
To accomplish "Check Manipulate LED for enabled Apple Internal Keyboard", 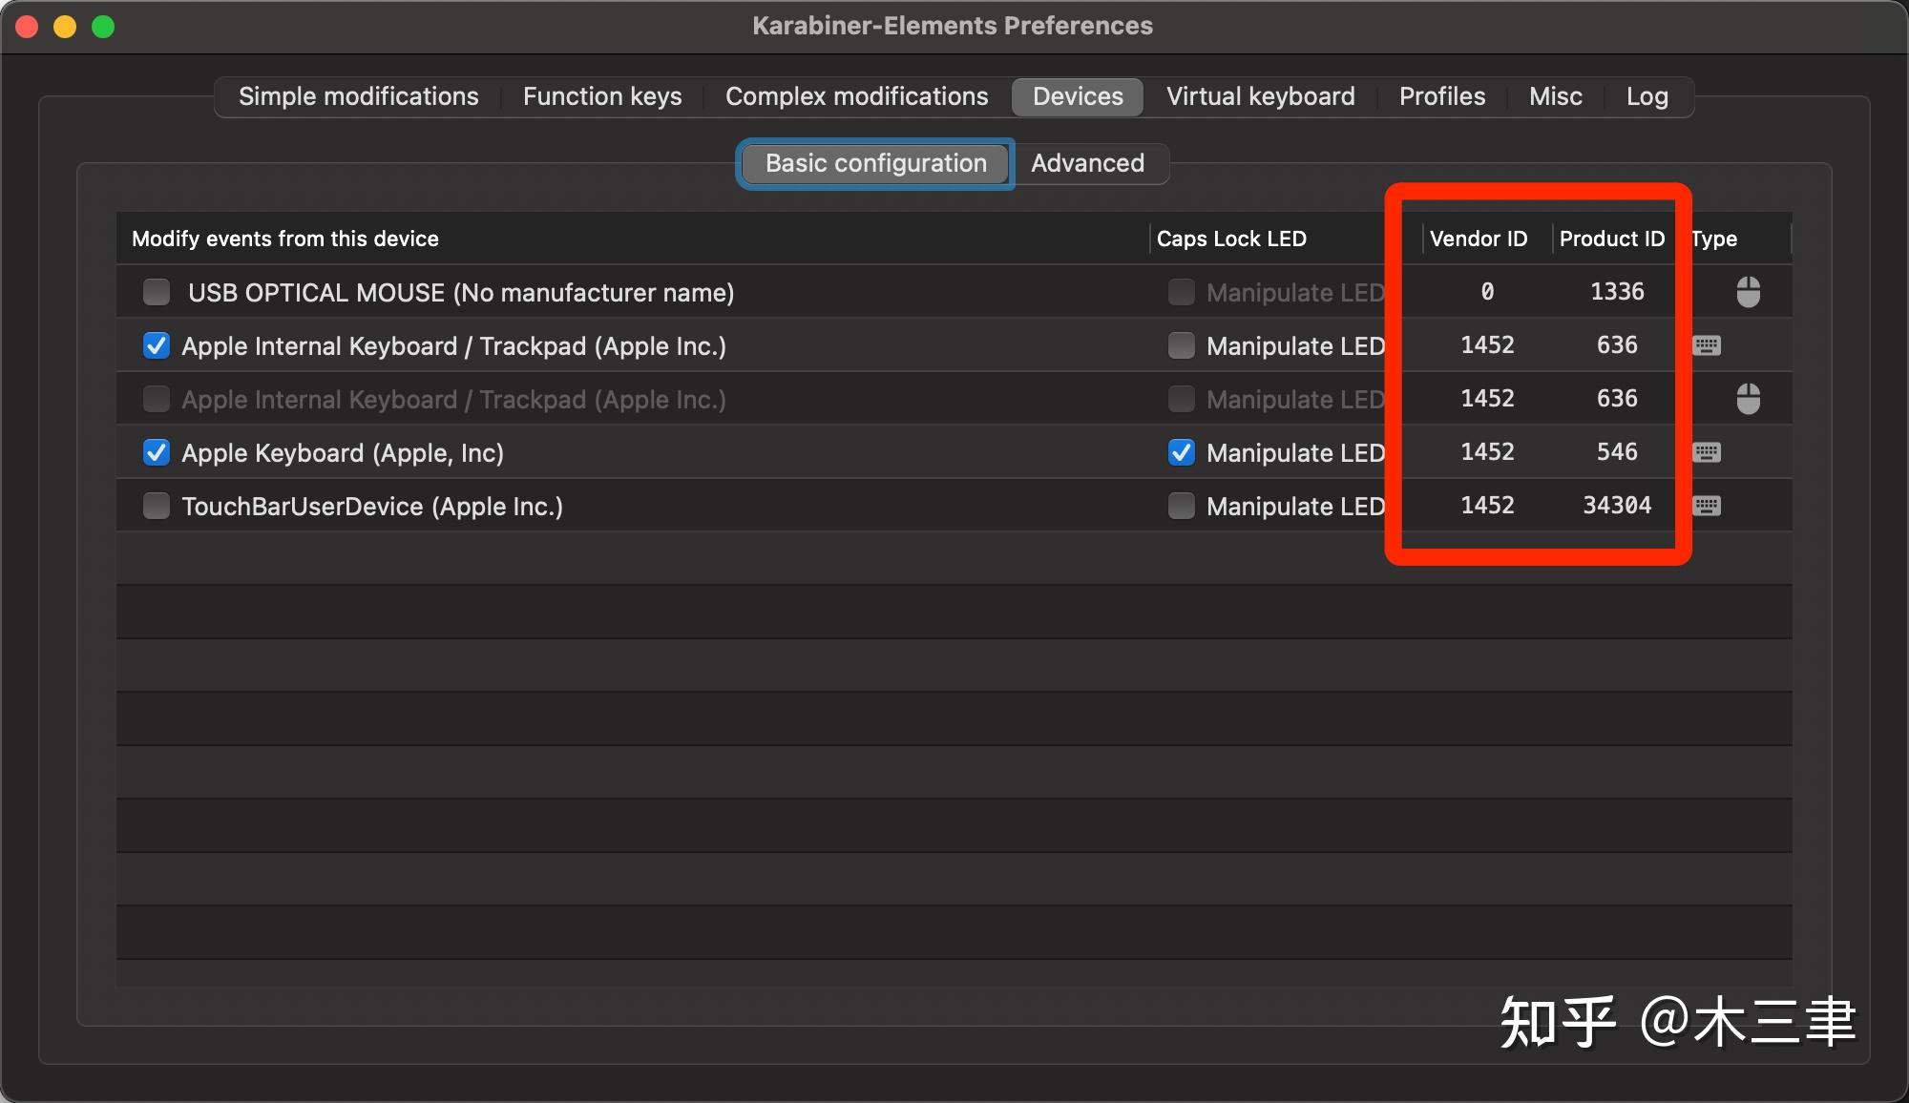I will [x=1182, y=345].
